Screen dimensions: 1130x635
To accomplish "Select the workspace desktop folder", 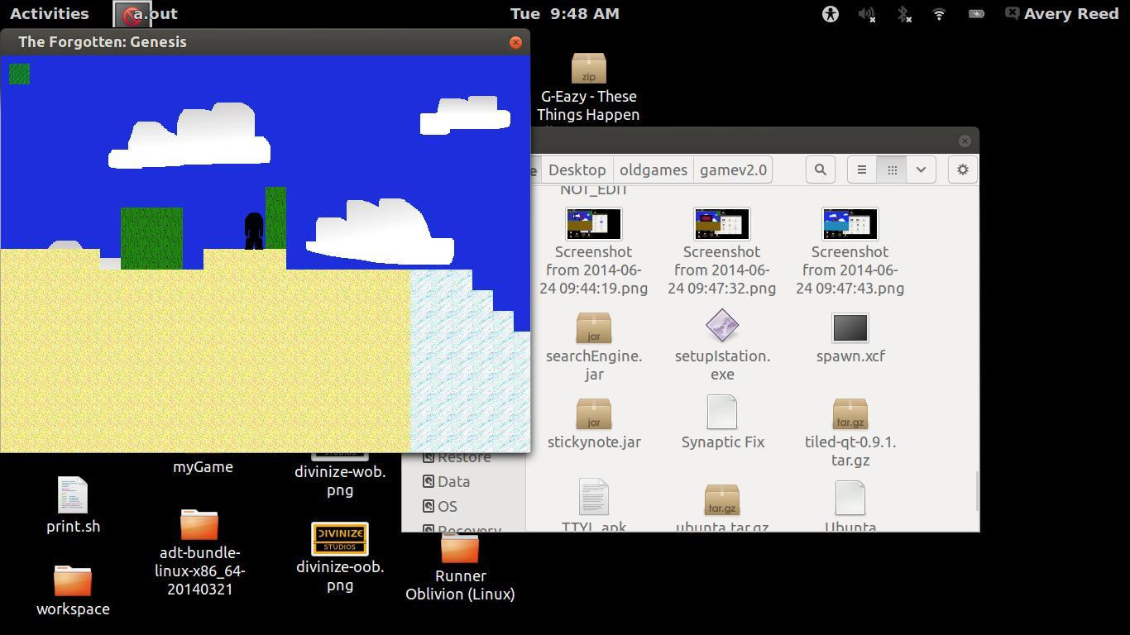I will click(73, 580).
